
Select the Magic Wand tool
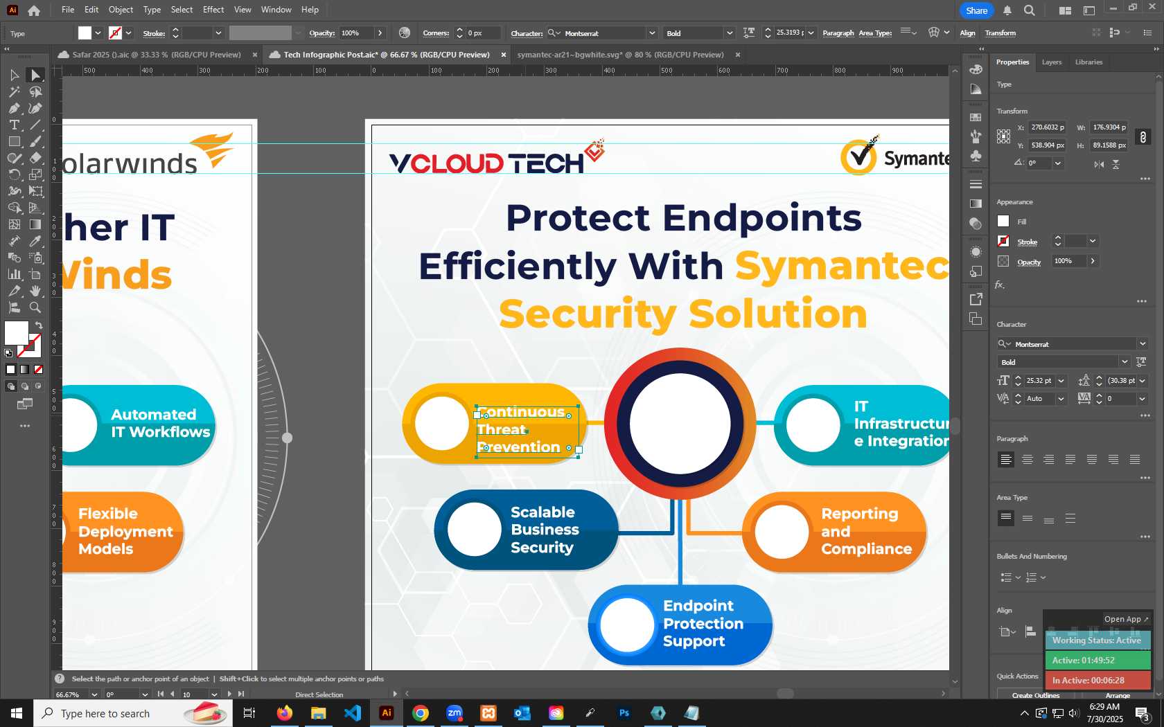[x=14, y=91]
